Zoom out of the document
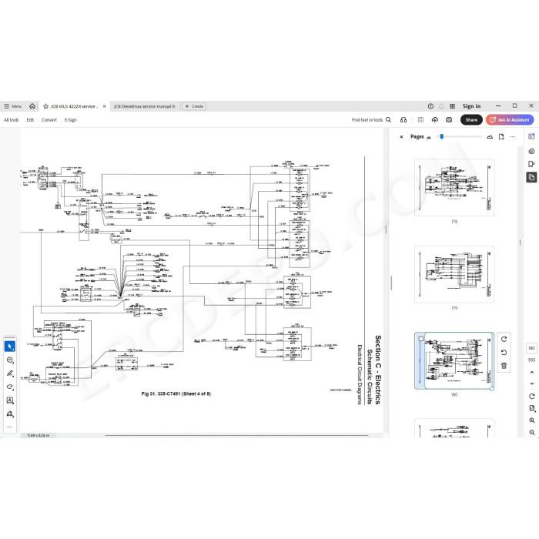The image size is (539, 539). point(531,432)
